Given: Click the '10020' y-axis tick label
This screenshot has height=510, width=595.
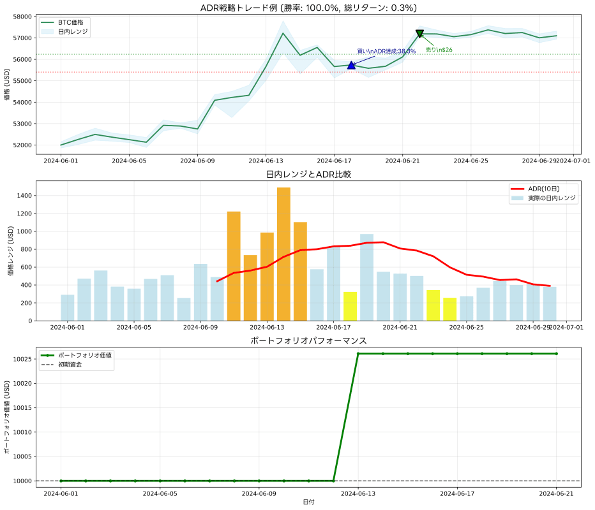Looking at the screenshot, I should [x=22, y=383].
